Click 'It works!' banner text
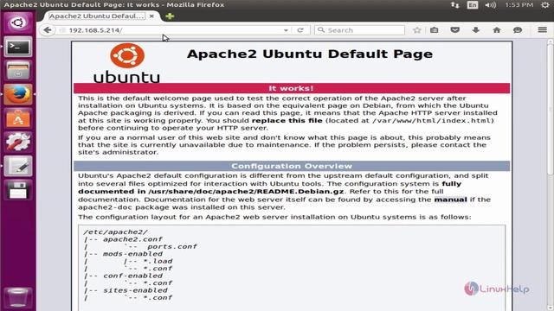The height and width of the screenshot is (311, 554). 291,88
